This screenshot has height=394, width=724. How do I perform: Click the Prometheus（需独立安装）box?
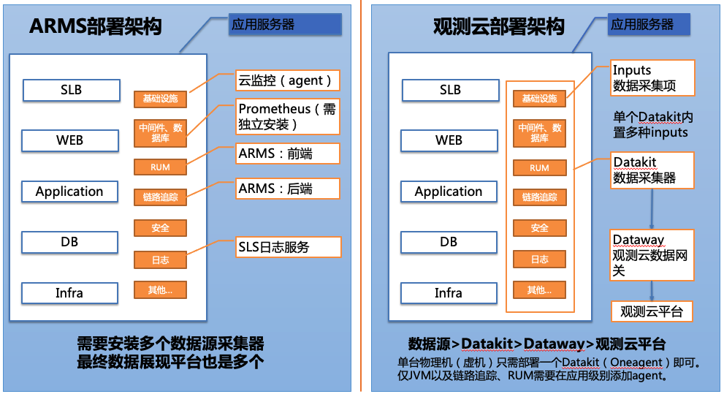click(x=288, y=116)
